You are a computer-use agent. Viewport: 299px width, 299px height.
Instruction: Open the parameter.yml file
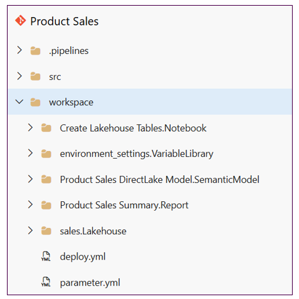click(90, 282)
